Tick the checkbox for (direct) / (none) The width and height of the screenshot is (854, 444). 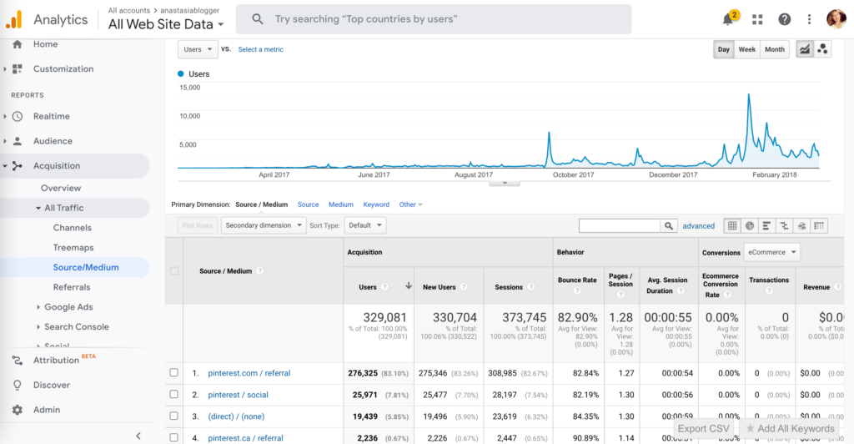coord(173,416)
